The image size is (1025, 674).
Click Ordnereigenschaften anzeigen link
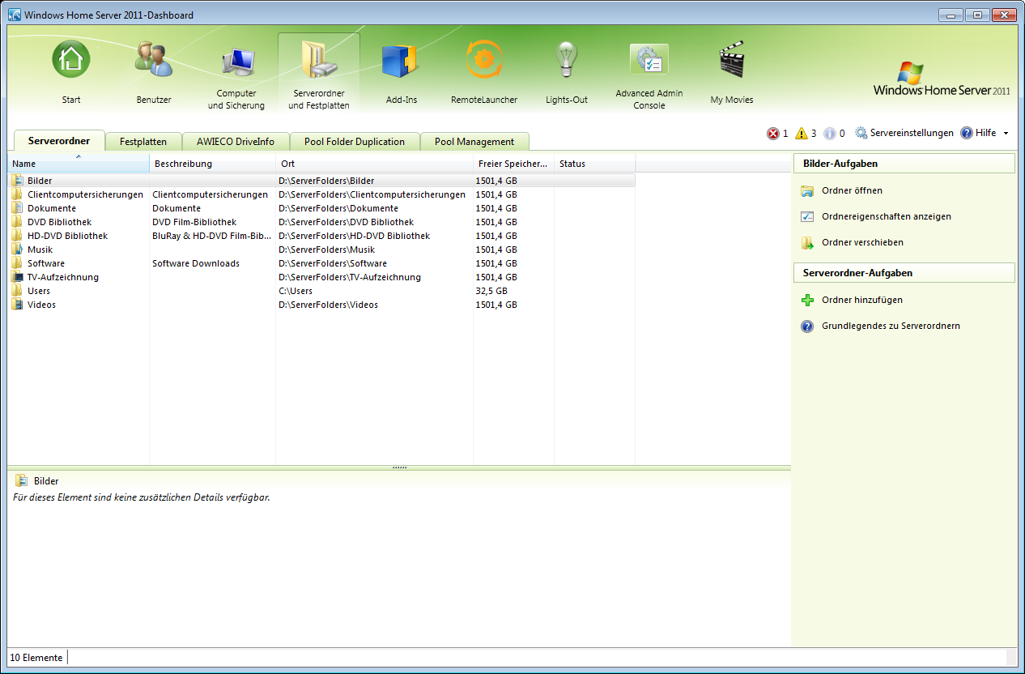point(887,217)
